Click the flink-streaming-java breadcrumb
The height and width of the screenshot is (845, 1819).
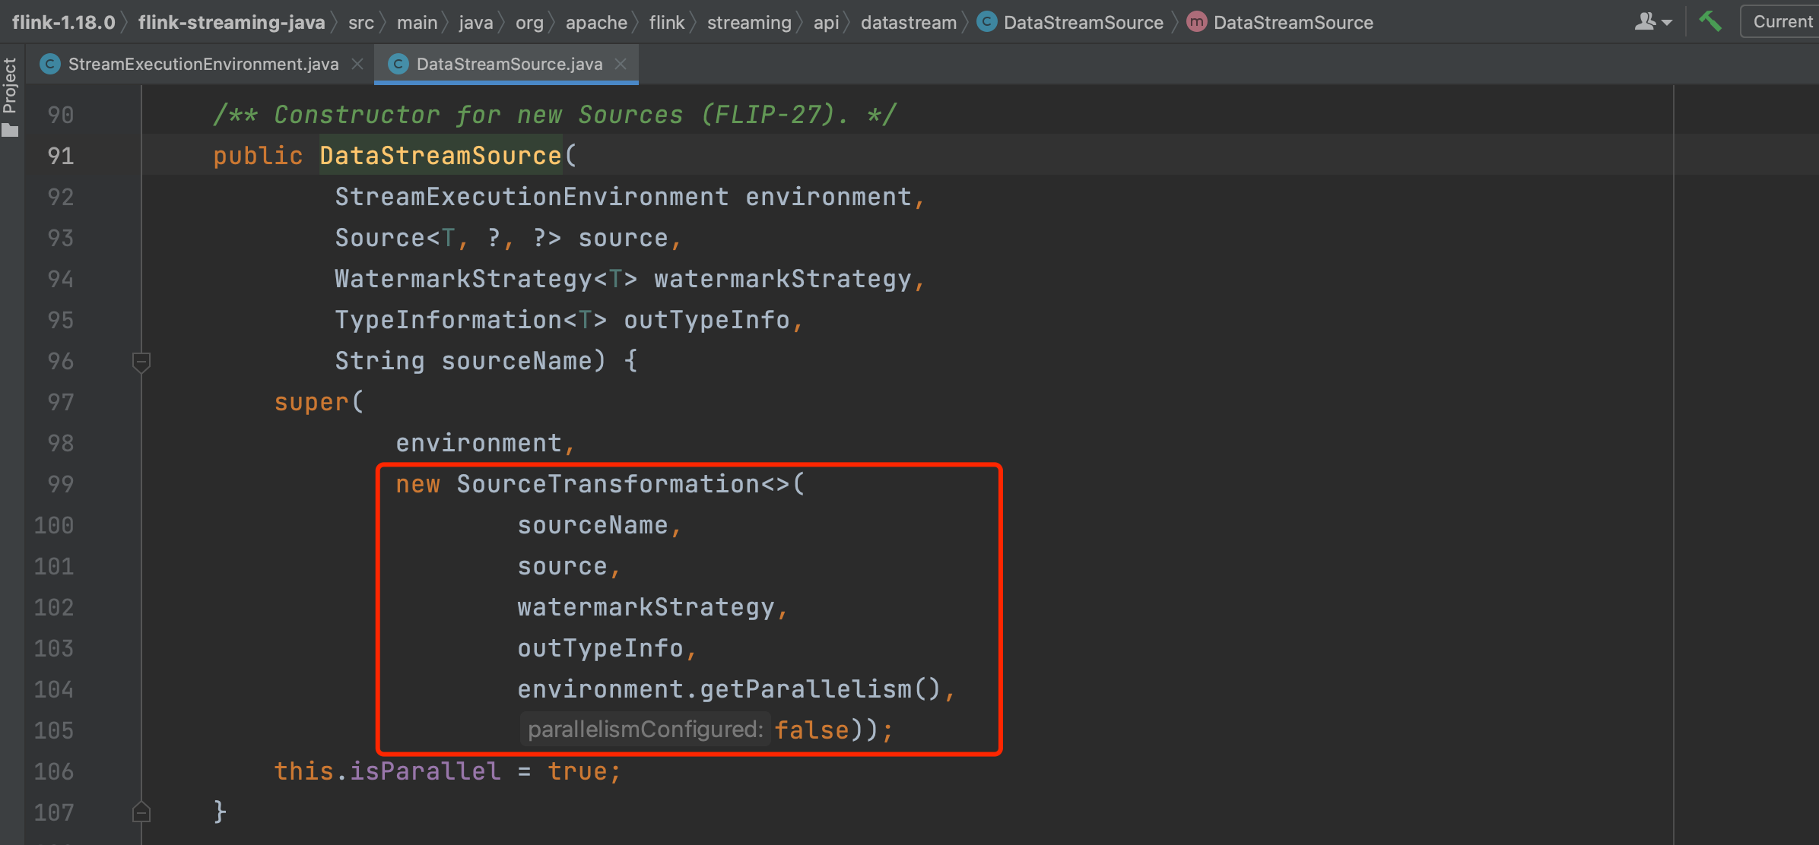point(231,22)
